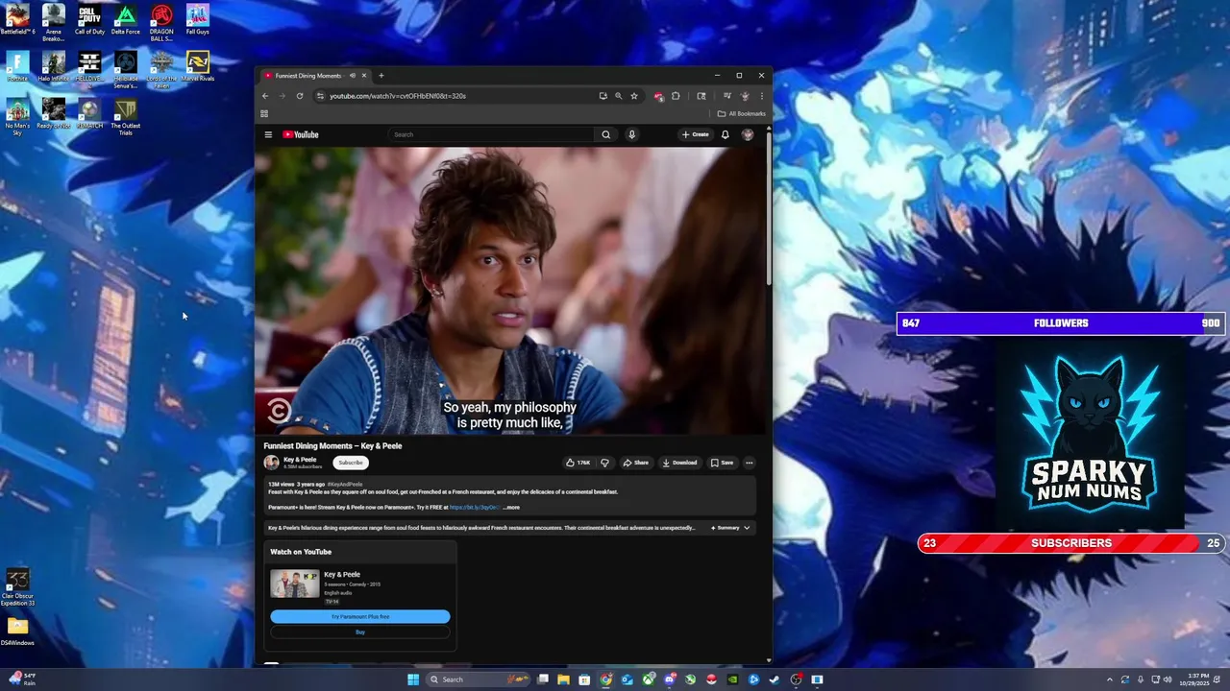Click the video player to pause
1230x691 pixels.
coord(512,290)
